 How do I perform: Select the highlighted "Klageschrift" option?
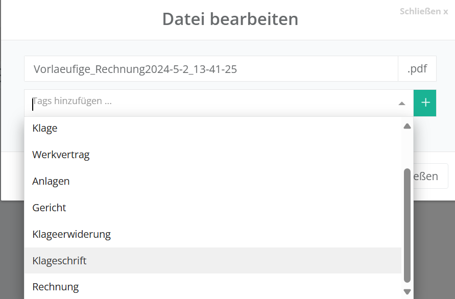59,261
